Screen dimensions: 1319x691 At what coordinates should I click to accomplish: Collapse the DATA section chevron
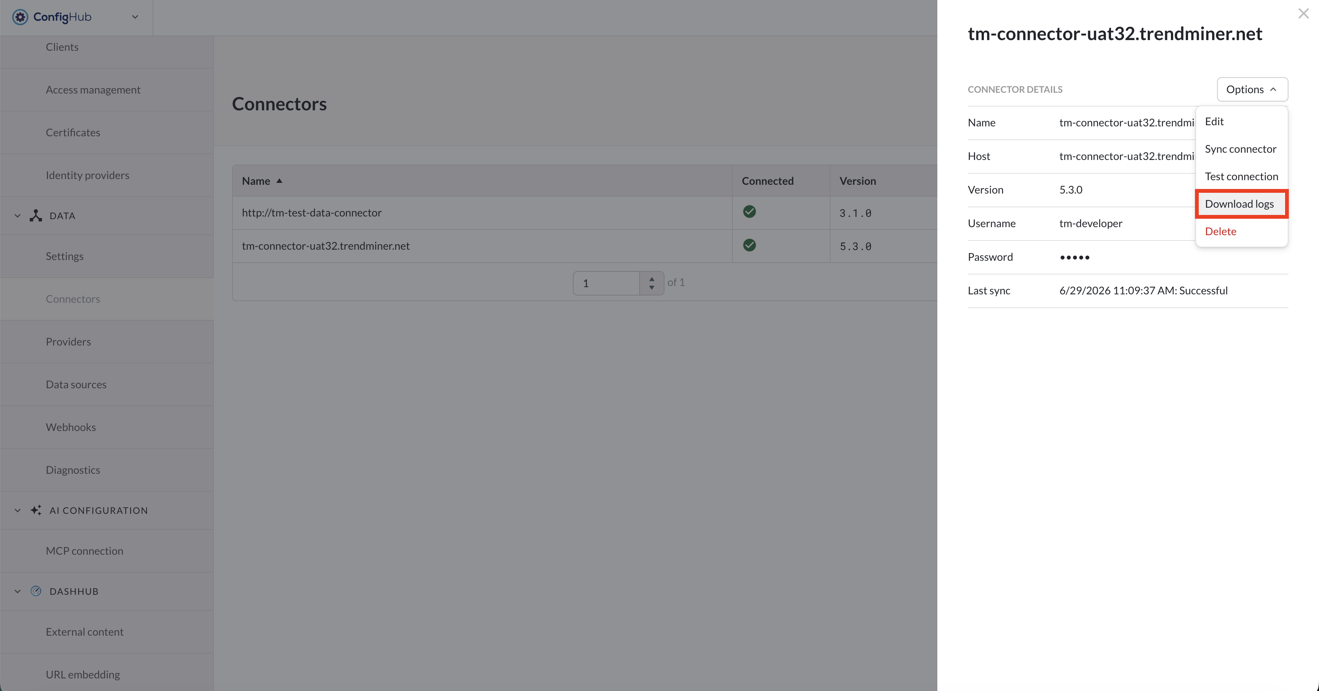(18, 216)
